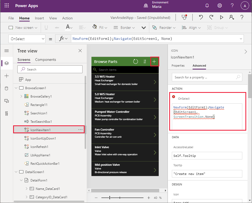Viewport: 252px width, 203px height.
Task: Open the Data sources sidebar icon
Action: 7,88
